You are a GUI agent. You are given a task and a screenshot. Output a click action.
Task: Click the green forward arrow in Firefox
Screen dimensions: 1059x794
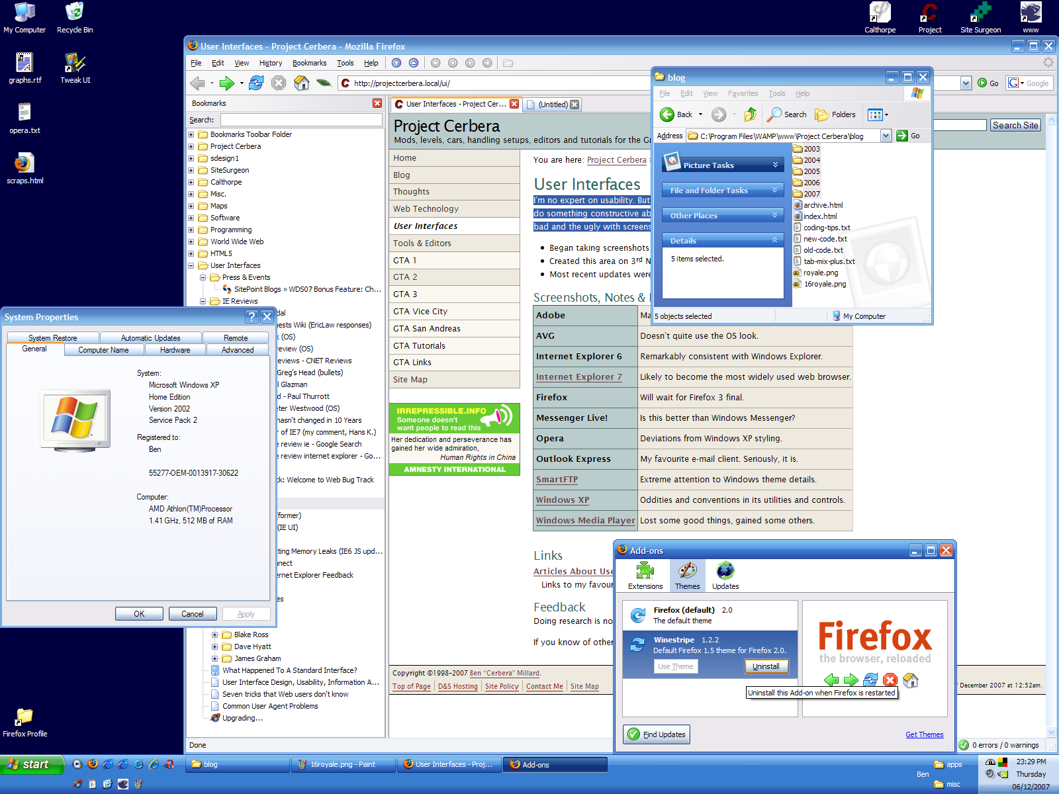click(x=227, y=83)
